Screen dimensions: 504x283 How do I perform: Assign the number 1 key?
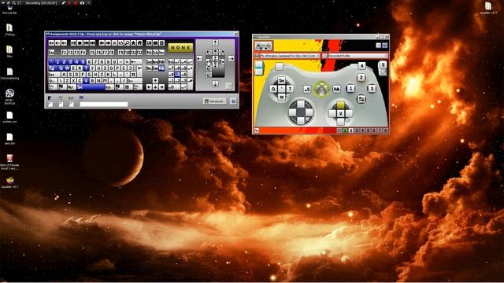(57, 61)
